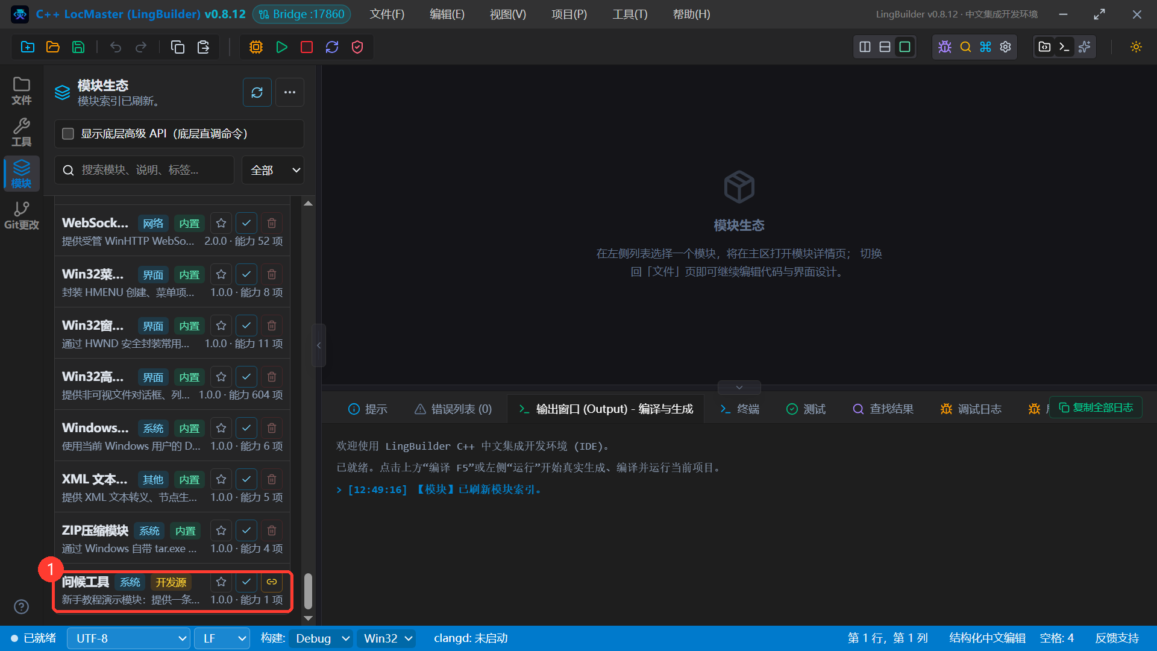Click the link icon on 问候工具 module
This screenshot has width=1157, height=651.
[272, 582]
